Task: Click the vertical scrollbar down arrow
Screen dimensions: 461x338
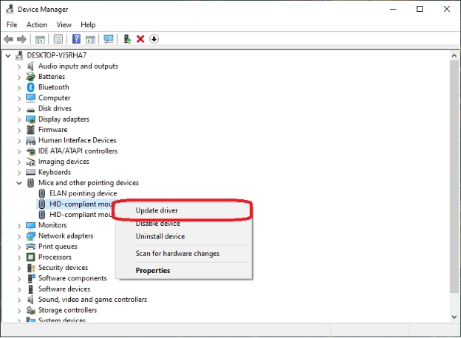Action: pyautogui.click(x=453, y=317)
